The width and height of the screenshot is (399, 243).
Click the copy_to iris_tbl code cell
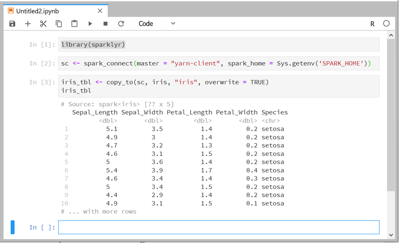tap(218, 86)
